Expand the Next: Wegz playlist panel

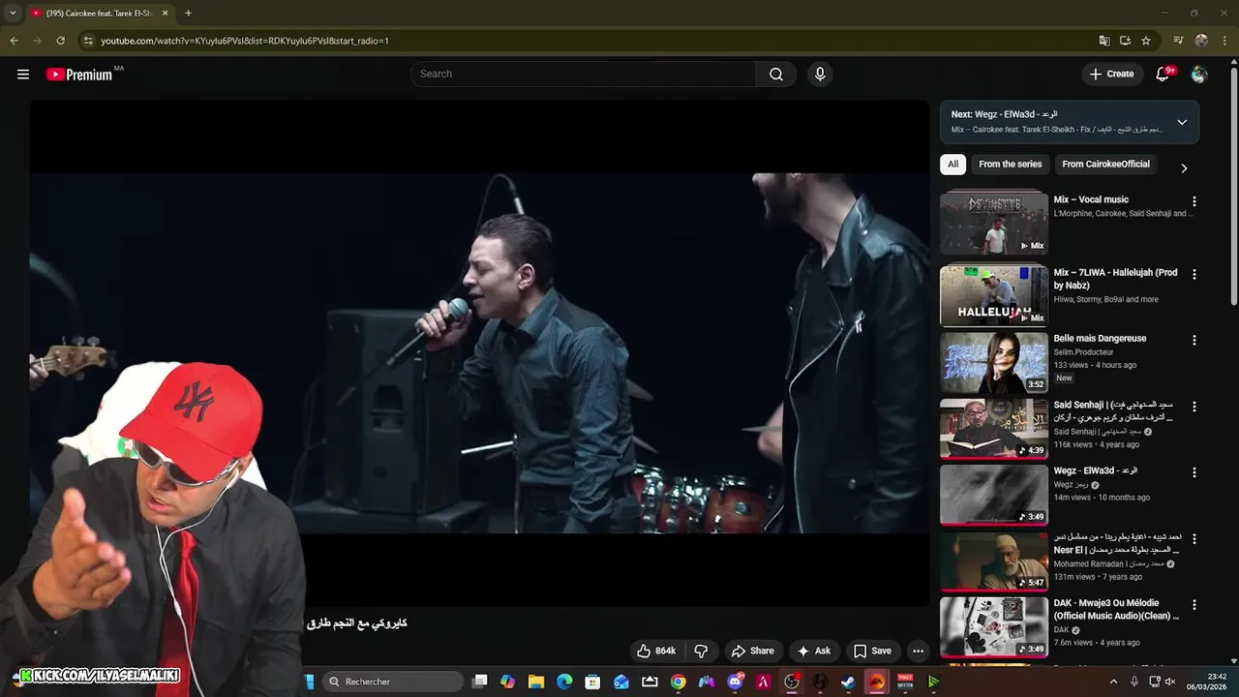[x=1182, y=122]
